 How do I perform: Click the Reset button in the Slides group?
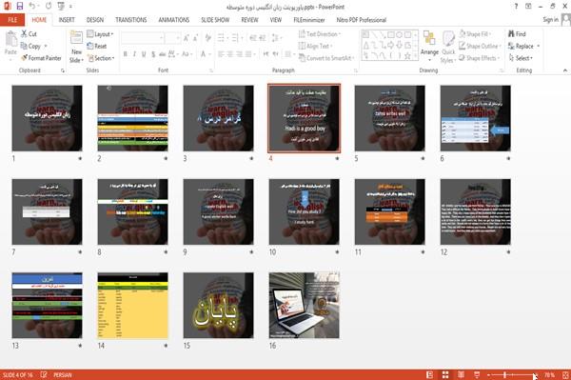click(x=97, y=46)
